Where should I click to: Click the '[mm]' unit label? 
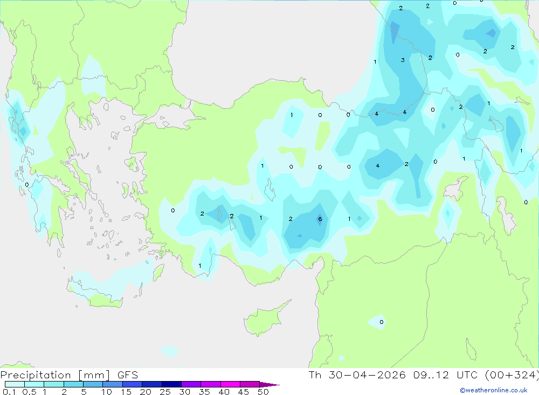(x=94, y=375)
